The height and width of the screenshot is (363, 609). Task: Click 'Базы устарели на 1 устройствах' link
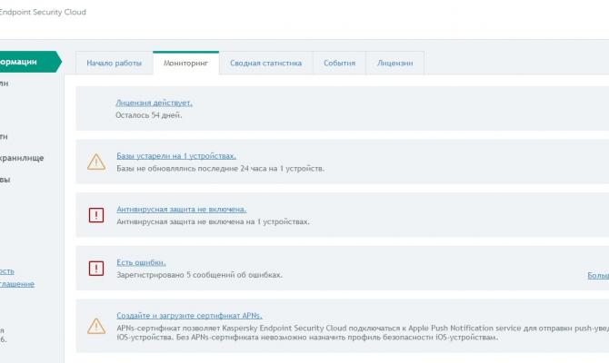(176, 156)
